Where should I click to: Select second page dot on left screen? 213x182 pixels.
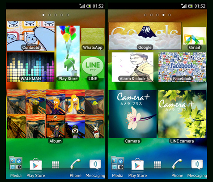click(50, 15)
